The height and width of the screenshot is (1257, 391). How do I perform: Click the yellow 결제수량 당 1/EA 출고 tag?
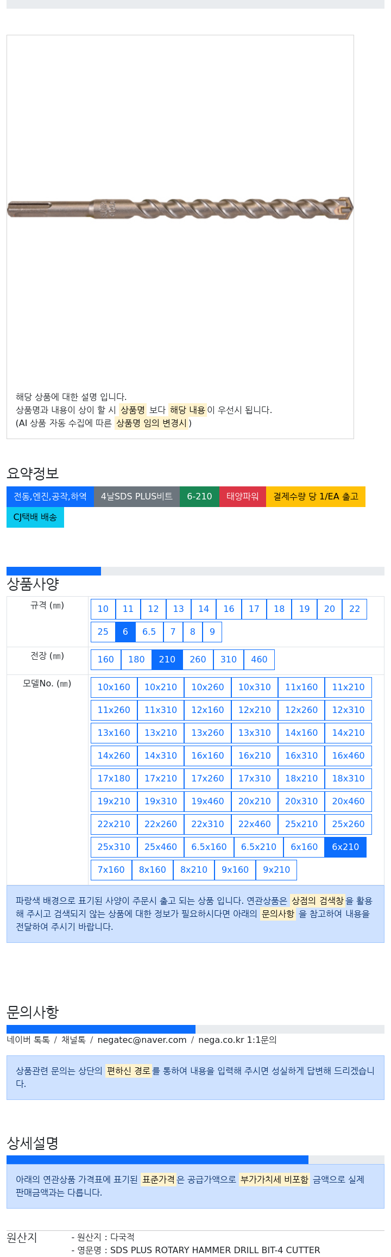[316, 497]
